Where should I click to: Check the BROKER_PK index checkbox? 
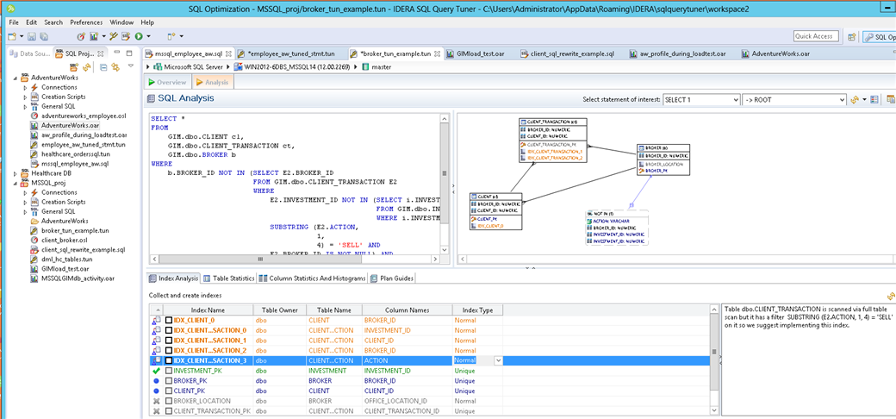[169, 381]
